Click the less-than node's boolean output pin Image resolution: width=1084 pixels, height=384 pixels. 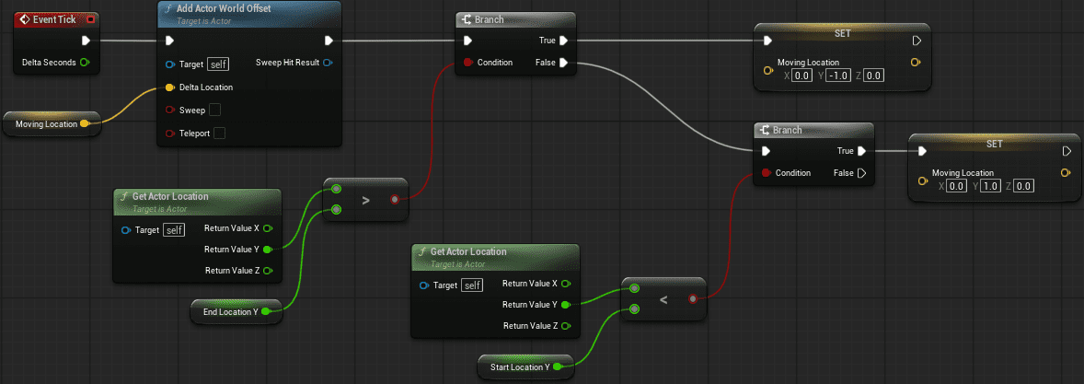point(693,299)
